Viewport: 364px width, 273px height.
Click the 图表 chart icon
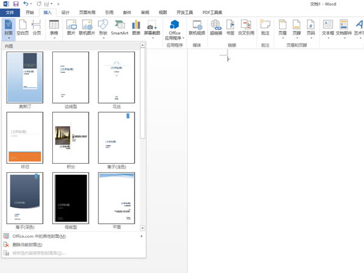[x=136, y=28]
